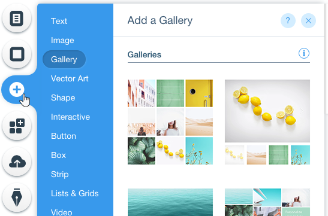Select the Shape category

point(63,98)
